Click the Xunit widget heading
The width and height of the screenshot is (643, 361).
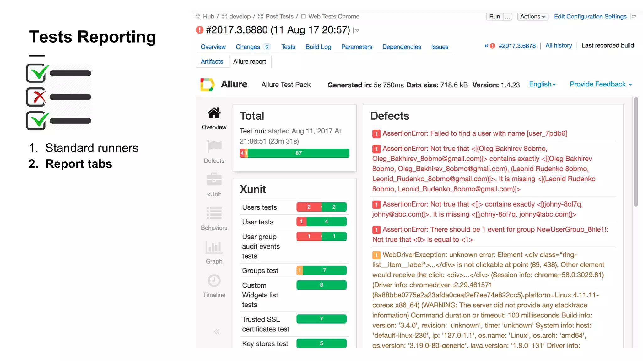253,189
